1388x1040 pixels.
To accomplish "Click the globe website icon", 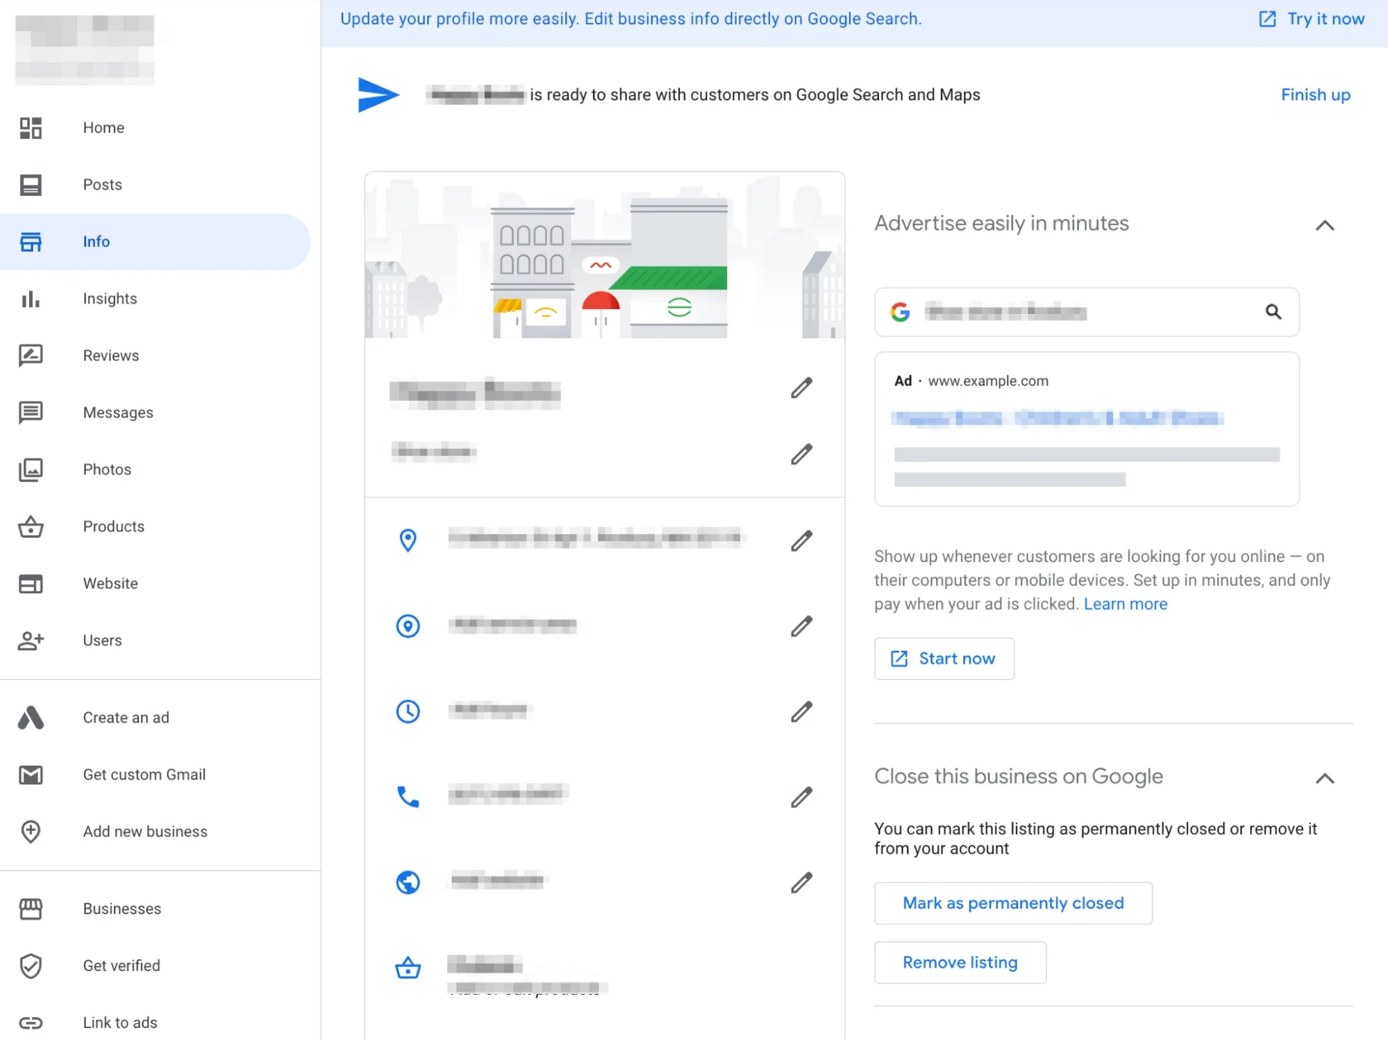I will (408, 882).
